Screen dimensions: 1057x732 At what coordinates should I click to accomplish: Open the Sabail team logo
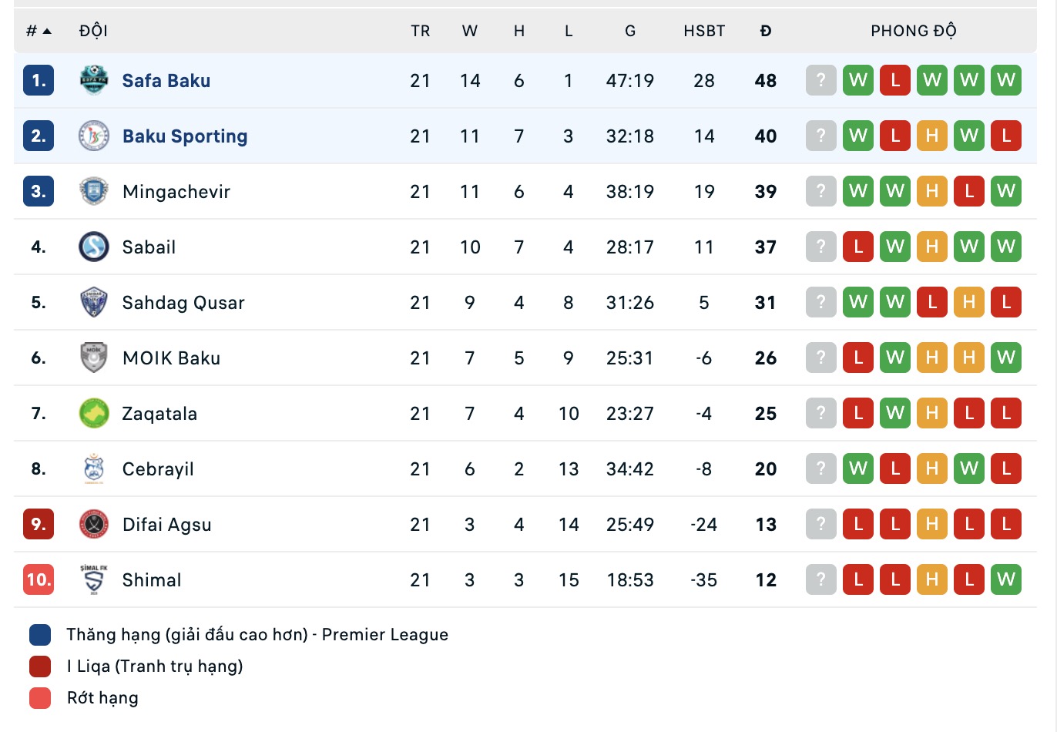(x=92, y=247)
